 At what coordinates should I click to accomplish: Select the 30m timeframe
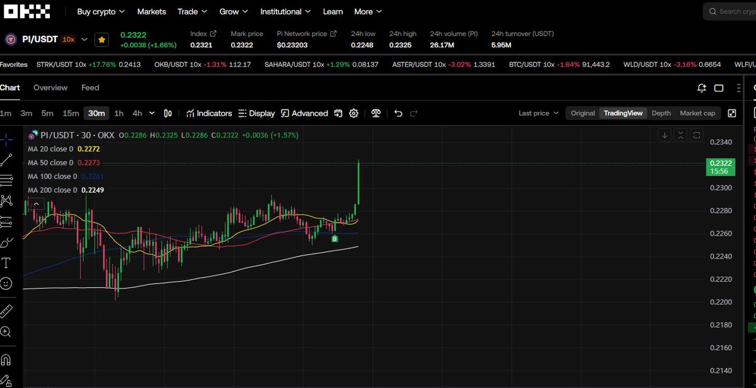coord(96,113)
